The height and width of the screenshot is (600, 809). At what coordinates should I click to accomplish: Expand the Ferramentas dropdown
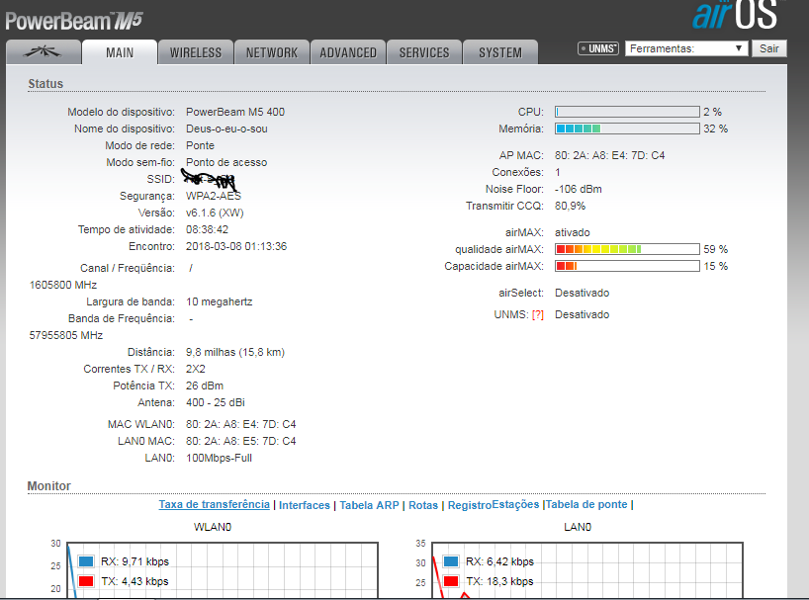click(686, 48)
